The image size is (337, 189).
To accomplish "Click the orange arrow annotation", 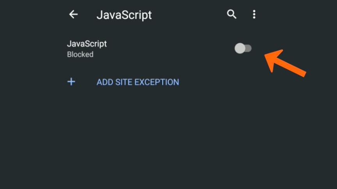I will (285, 62).
